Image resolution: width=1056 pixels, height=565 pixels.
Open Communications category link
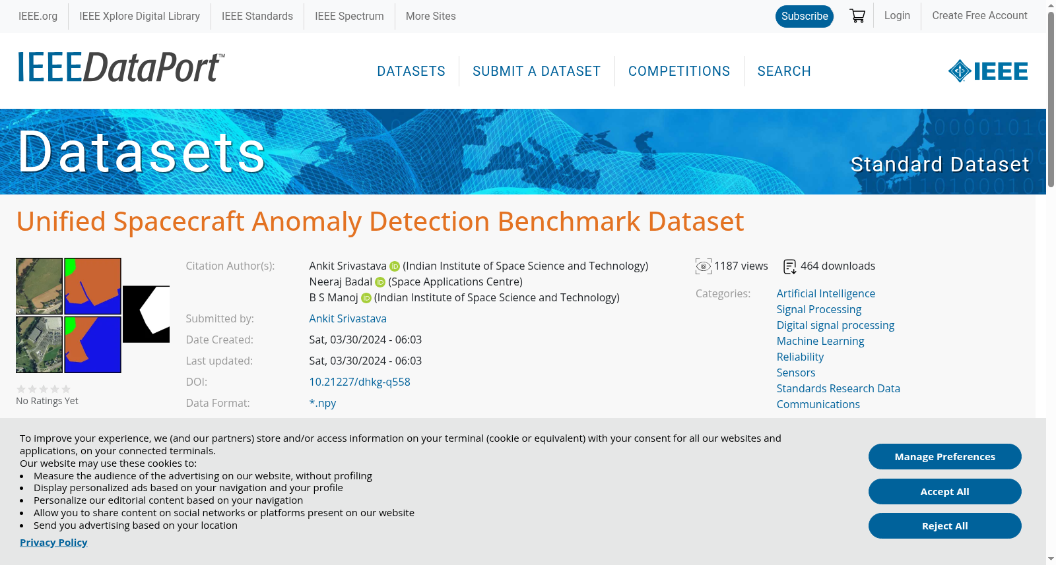[x=818, y=404]
